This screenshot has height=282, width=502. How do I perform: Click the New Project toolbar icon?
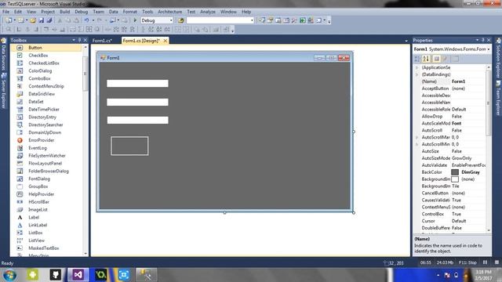[x=9, y=20]
